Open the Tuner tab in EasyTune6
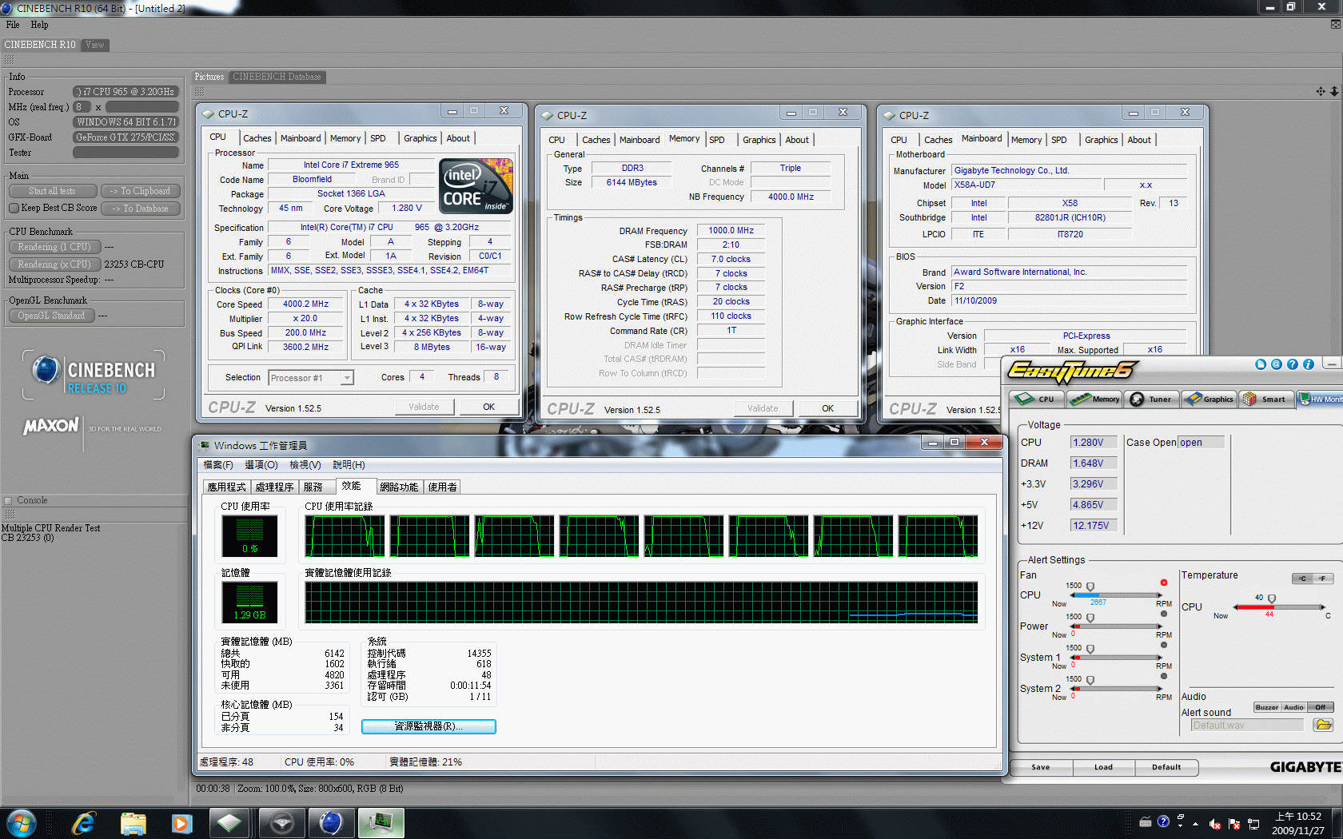The width and height of the screenshot is (1343, 839). click(x=1152, y=399)
